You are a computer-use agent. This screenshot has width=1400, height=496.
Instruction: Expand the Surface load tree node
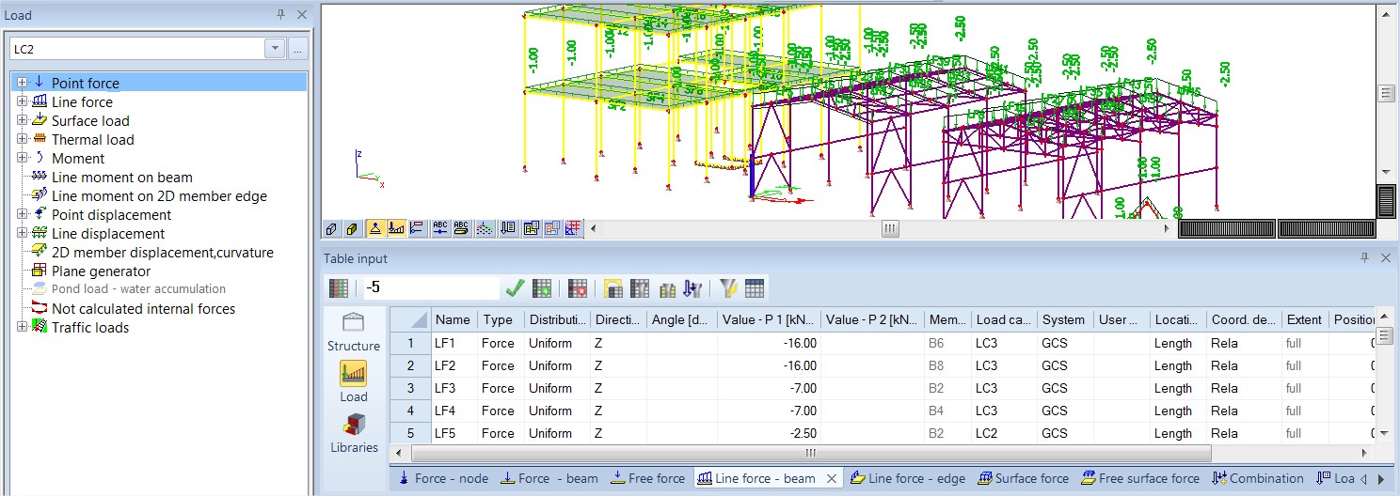22,120
